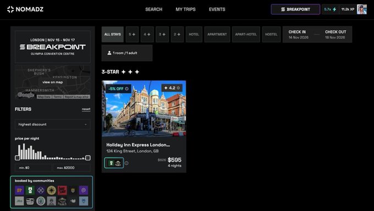Select the round grey ring community icon
The image size is (374, 211).
pyautogui.click(x=41, y=201)
